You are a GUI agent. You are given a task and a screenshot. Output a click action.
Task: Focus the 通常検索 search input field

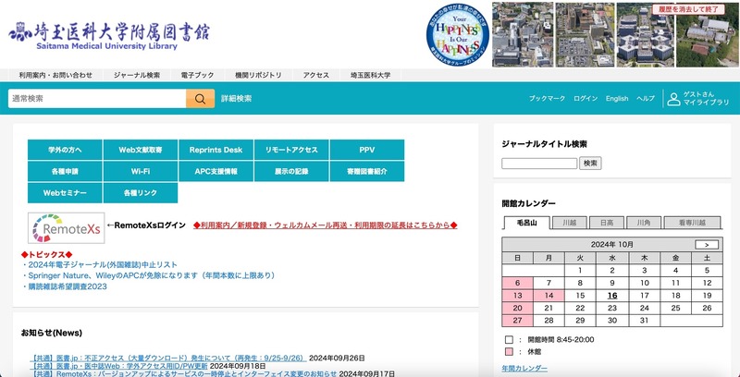[97, 98]
